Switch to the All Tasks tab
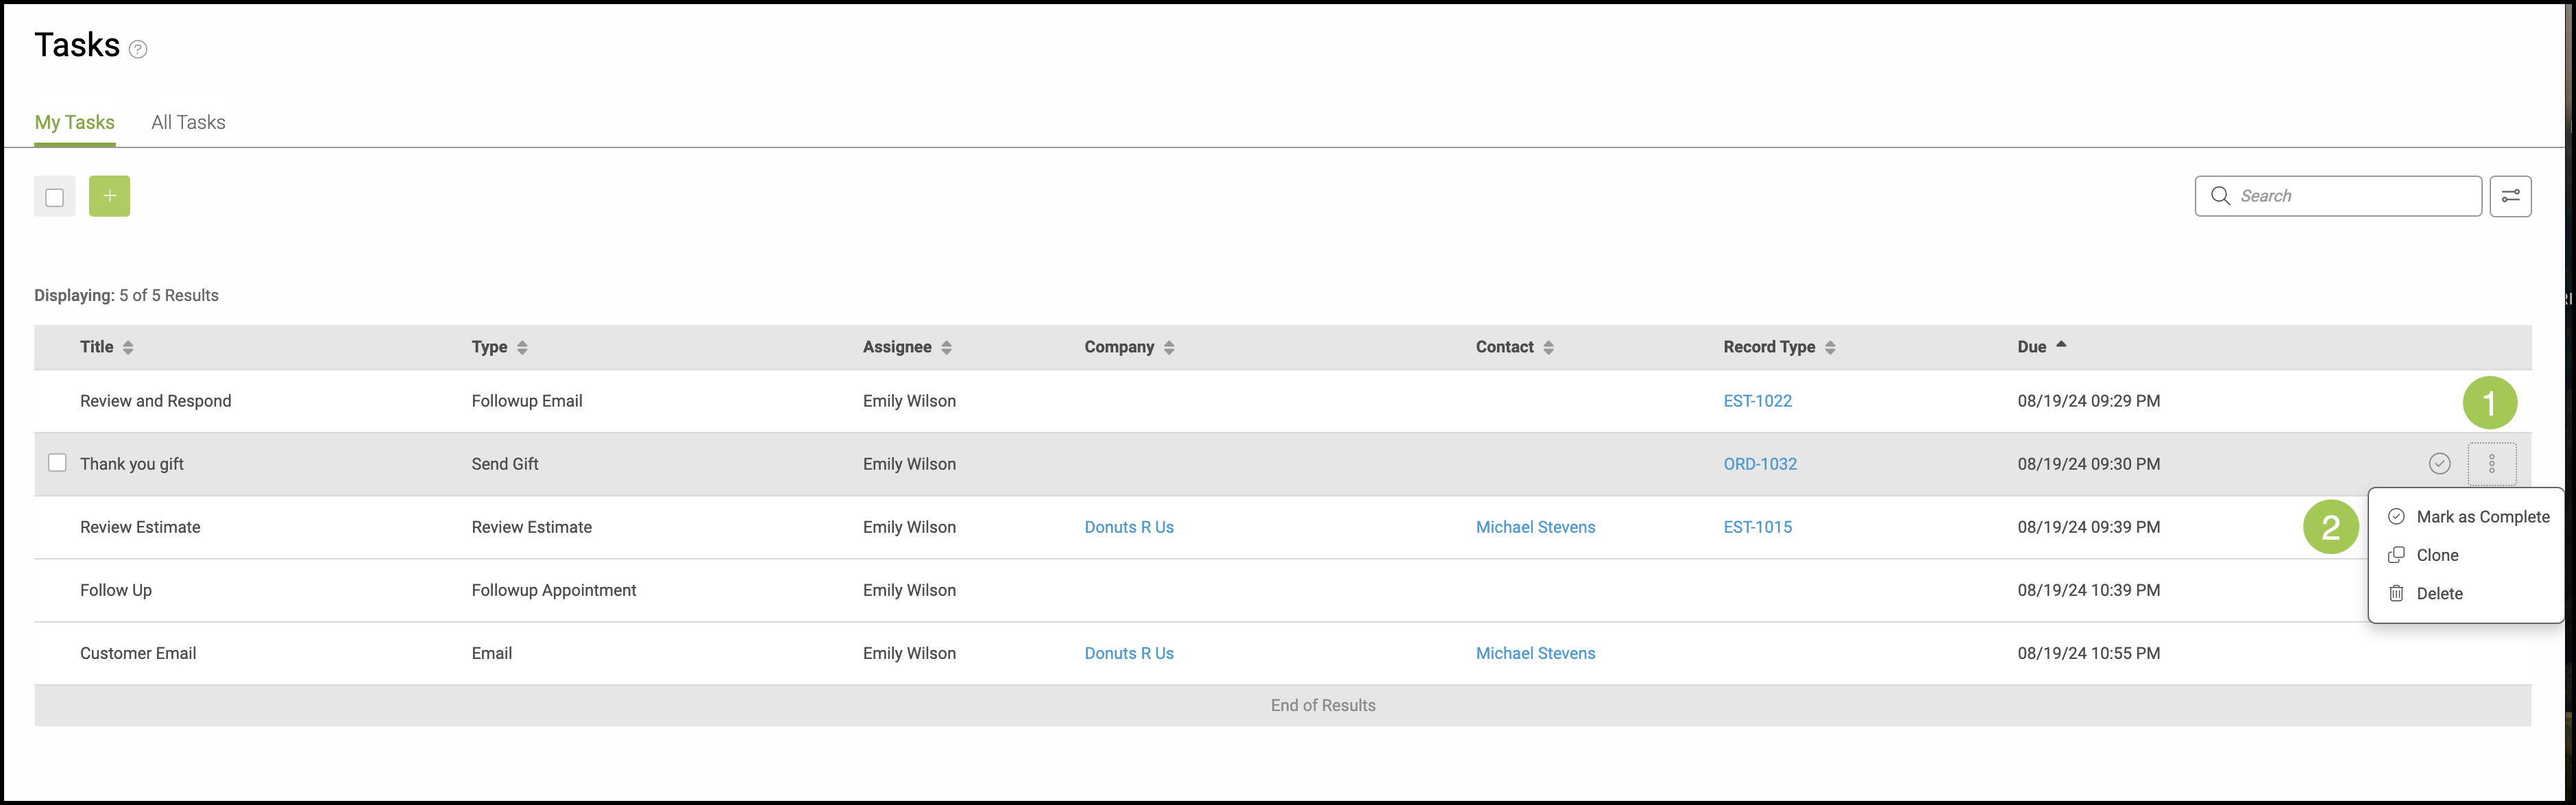The image size is (2576, 805). coord(188,122)
